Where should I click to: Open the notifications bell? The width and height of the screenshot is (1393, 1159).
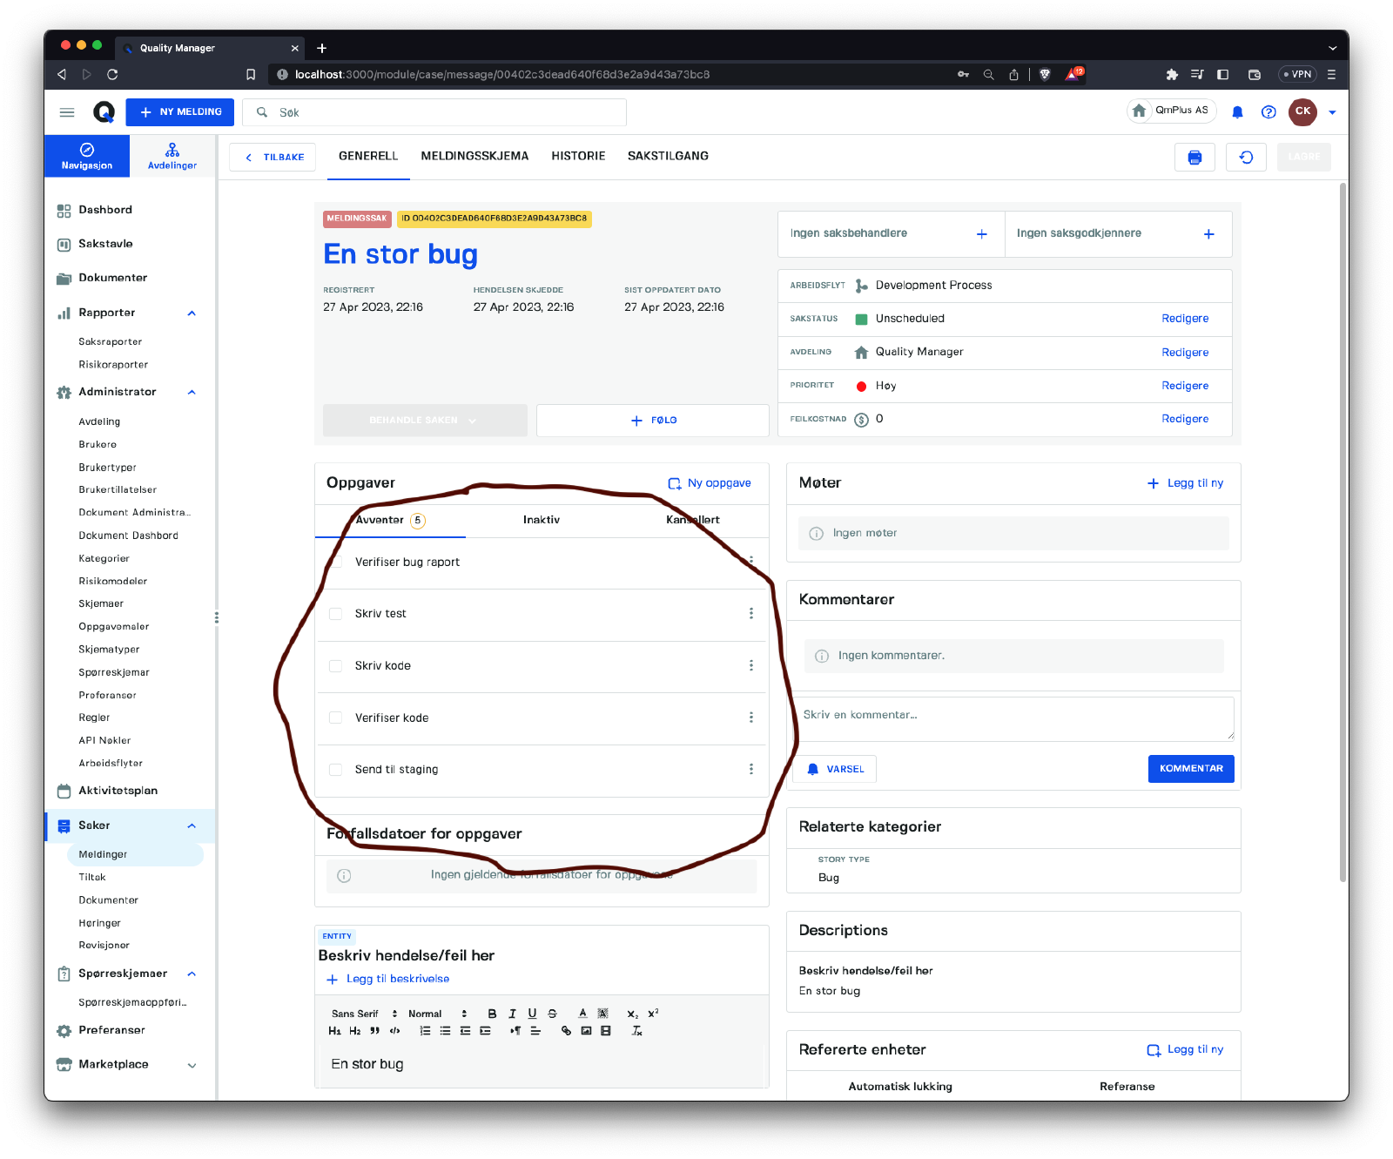tap(1237, 112)
